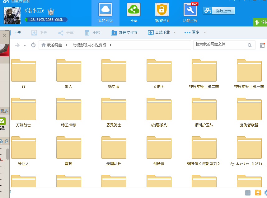Viewport: 267px width, 198px height.
Task: Open the 神盾局特工第二季 folder
Action: pyautogui.click(x=204, y=74)
